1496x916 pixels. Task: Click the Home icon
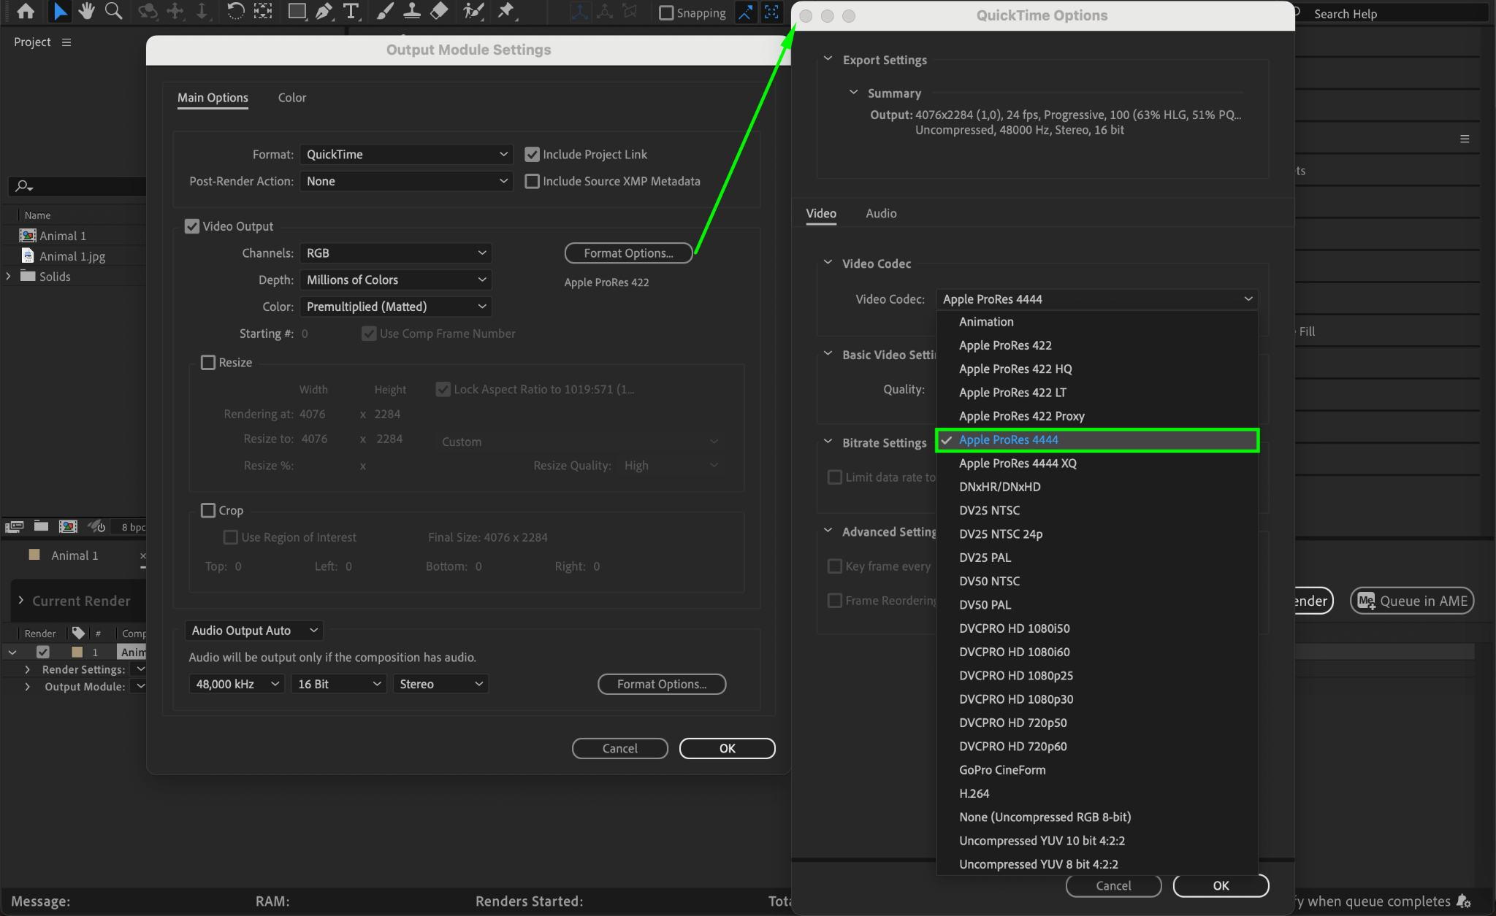click(x=26, y=11)
